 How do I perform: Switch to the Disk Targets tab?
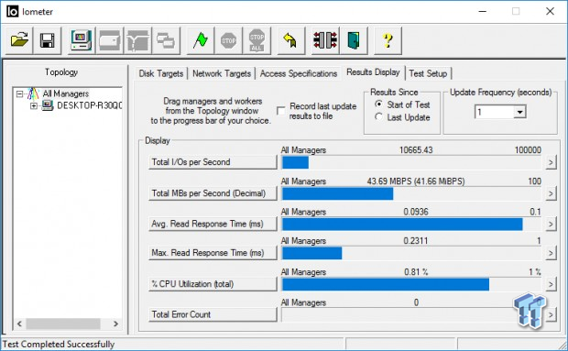coord(161,73)
